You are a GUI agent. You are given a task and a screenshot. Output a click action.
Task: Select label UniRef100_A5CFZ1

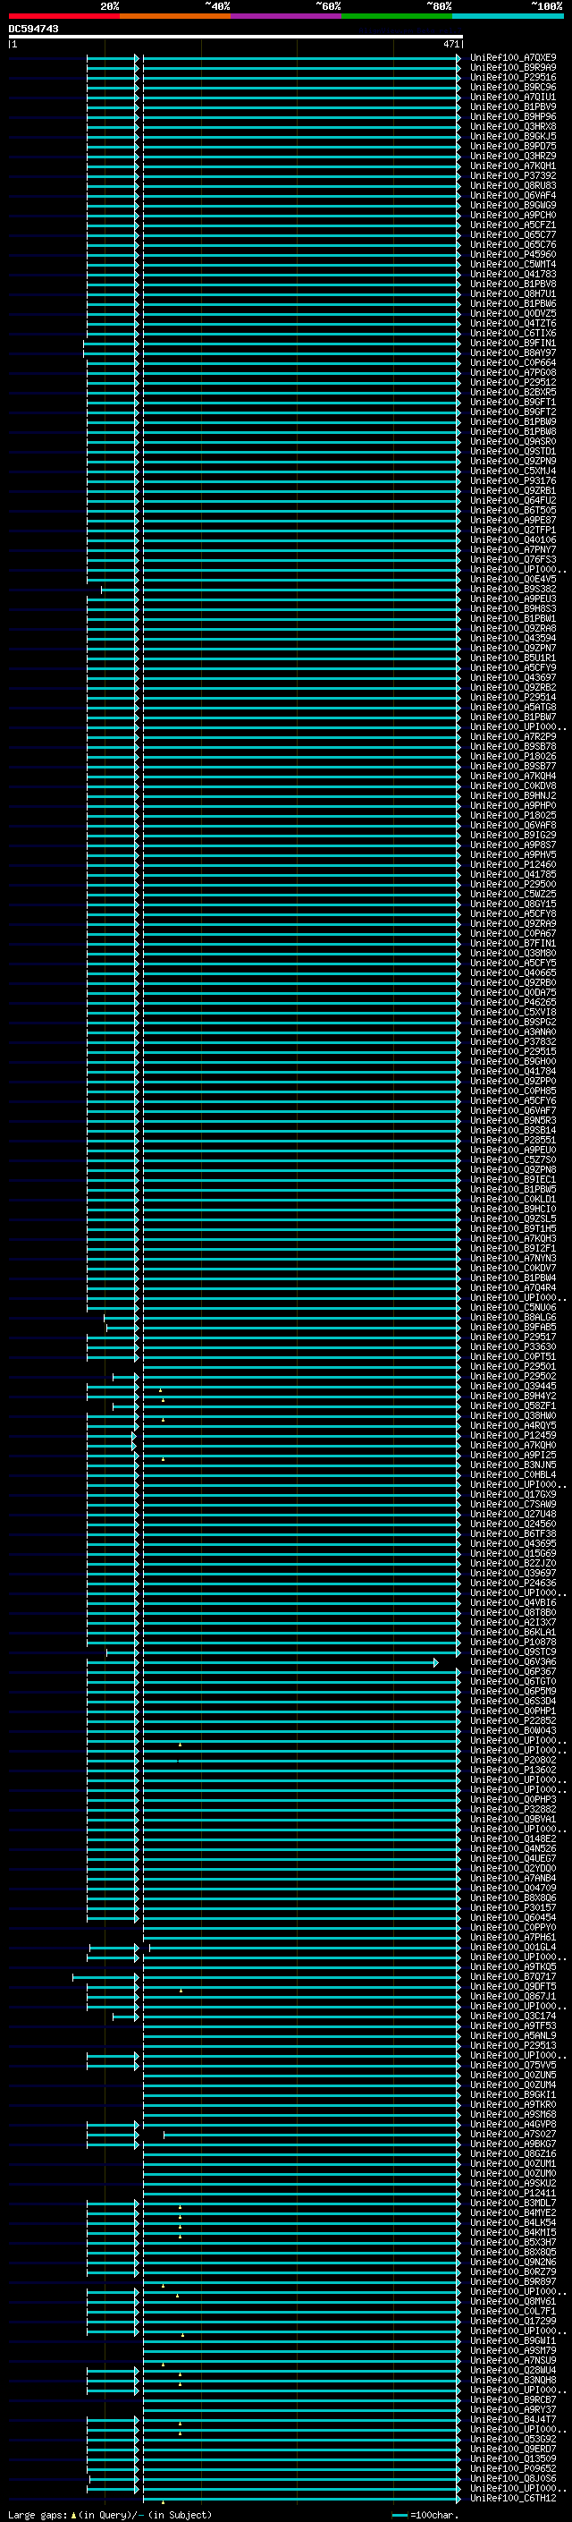pyautogui.click(x=513, y=225)
